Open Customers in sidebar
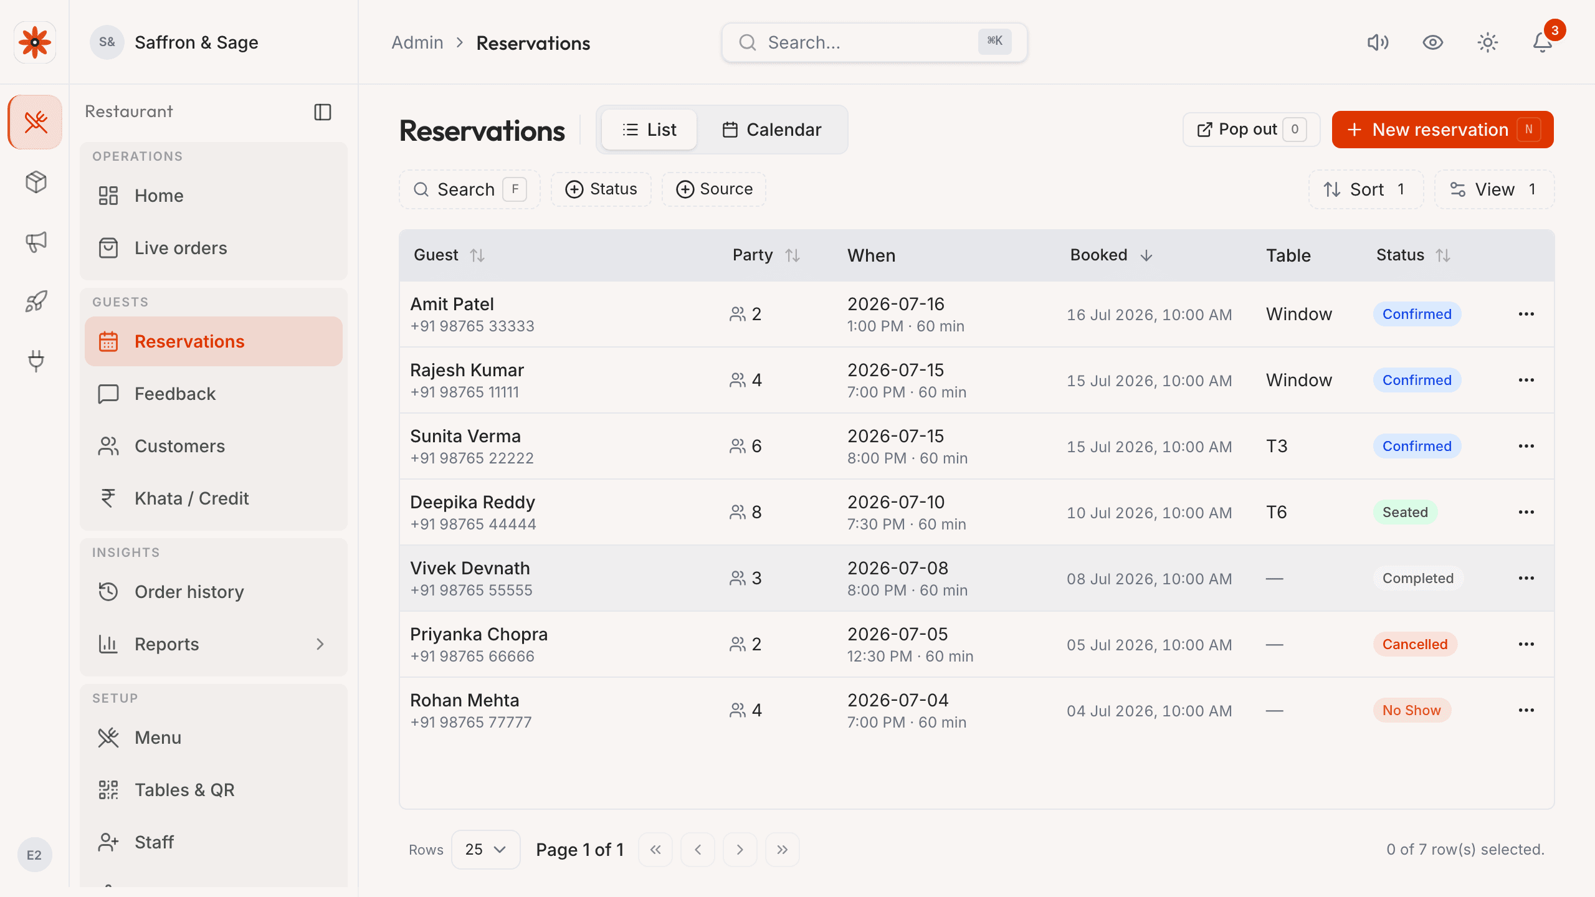Image resolution: width=1595 pixels, height=897 pixels. 214,446
